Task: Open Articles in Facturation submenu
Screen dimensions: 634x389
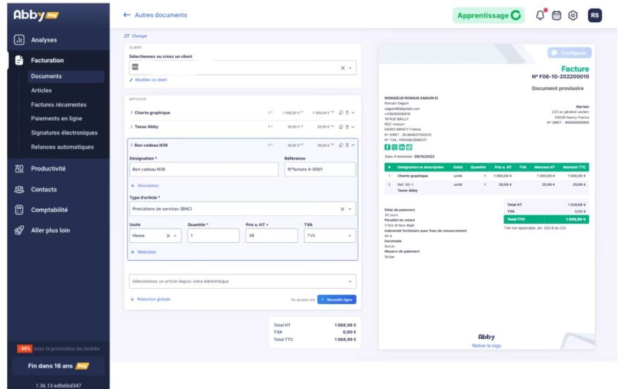Action: 41,90
